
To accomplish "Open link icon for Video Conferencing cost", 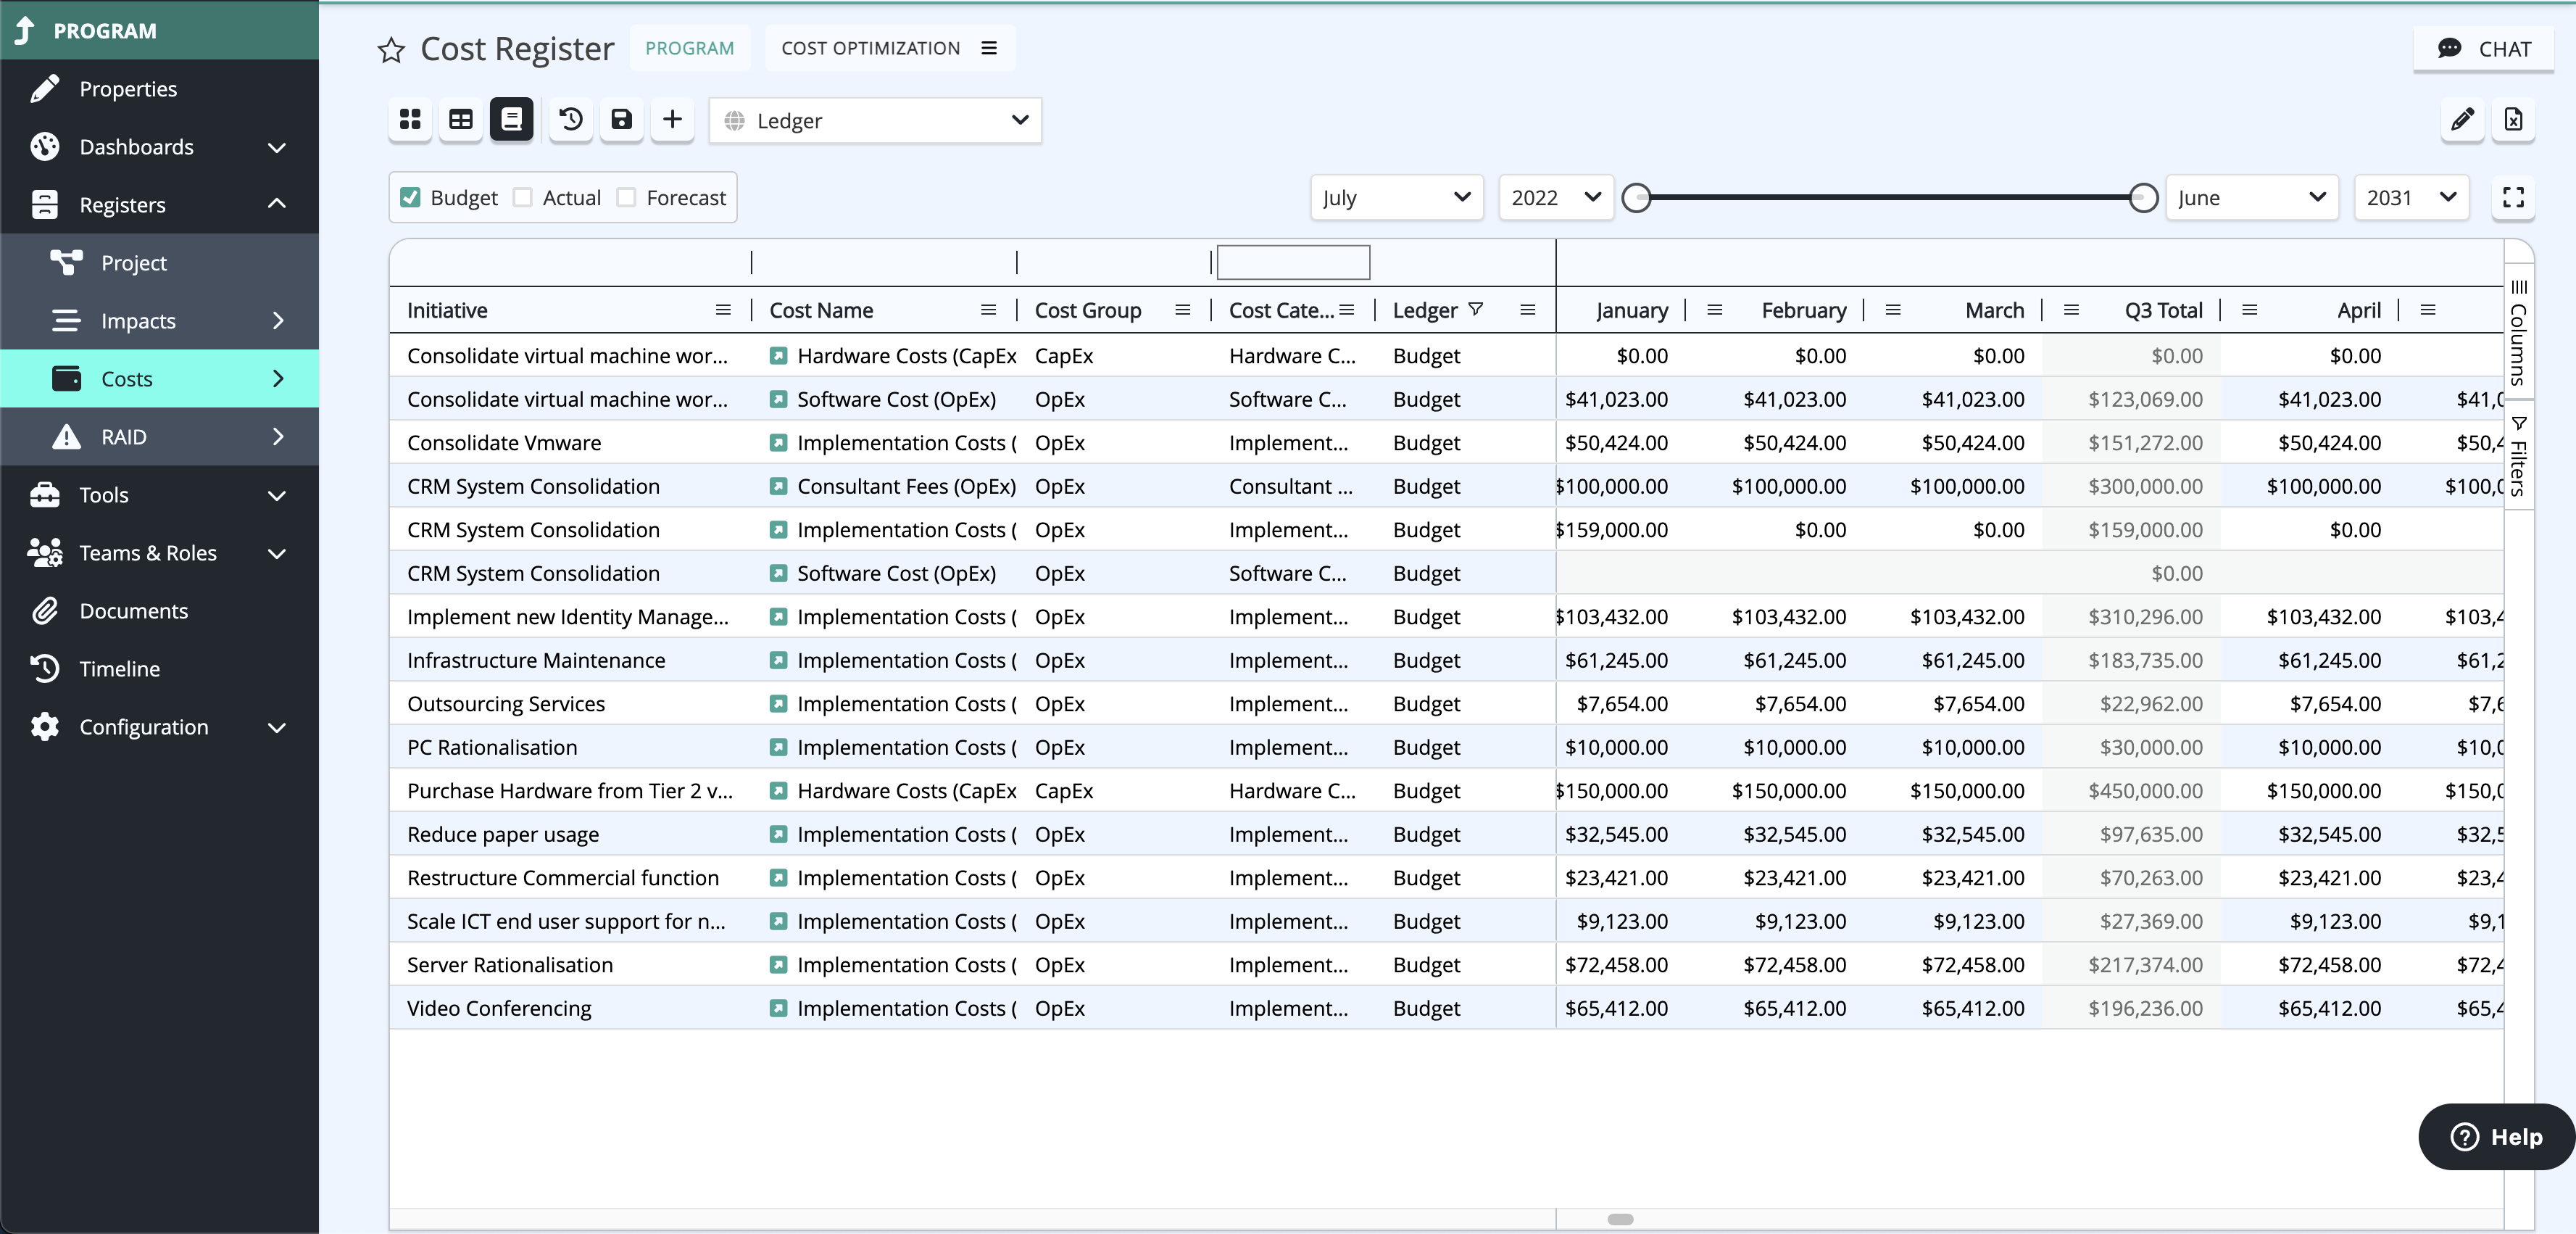I will 778,1008.
